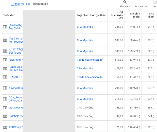The width and height of the screenshot is (157, 132).
Task: Open the [Gmail Ads] Full Tệp campaign
Action: [16, 68]
